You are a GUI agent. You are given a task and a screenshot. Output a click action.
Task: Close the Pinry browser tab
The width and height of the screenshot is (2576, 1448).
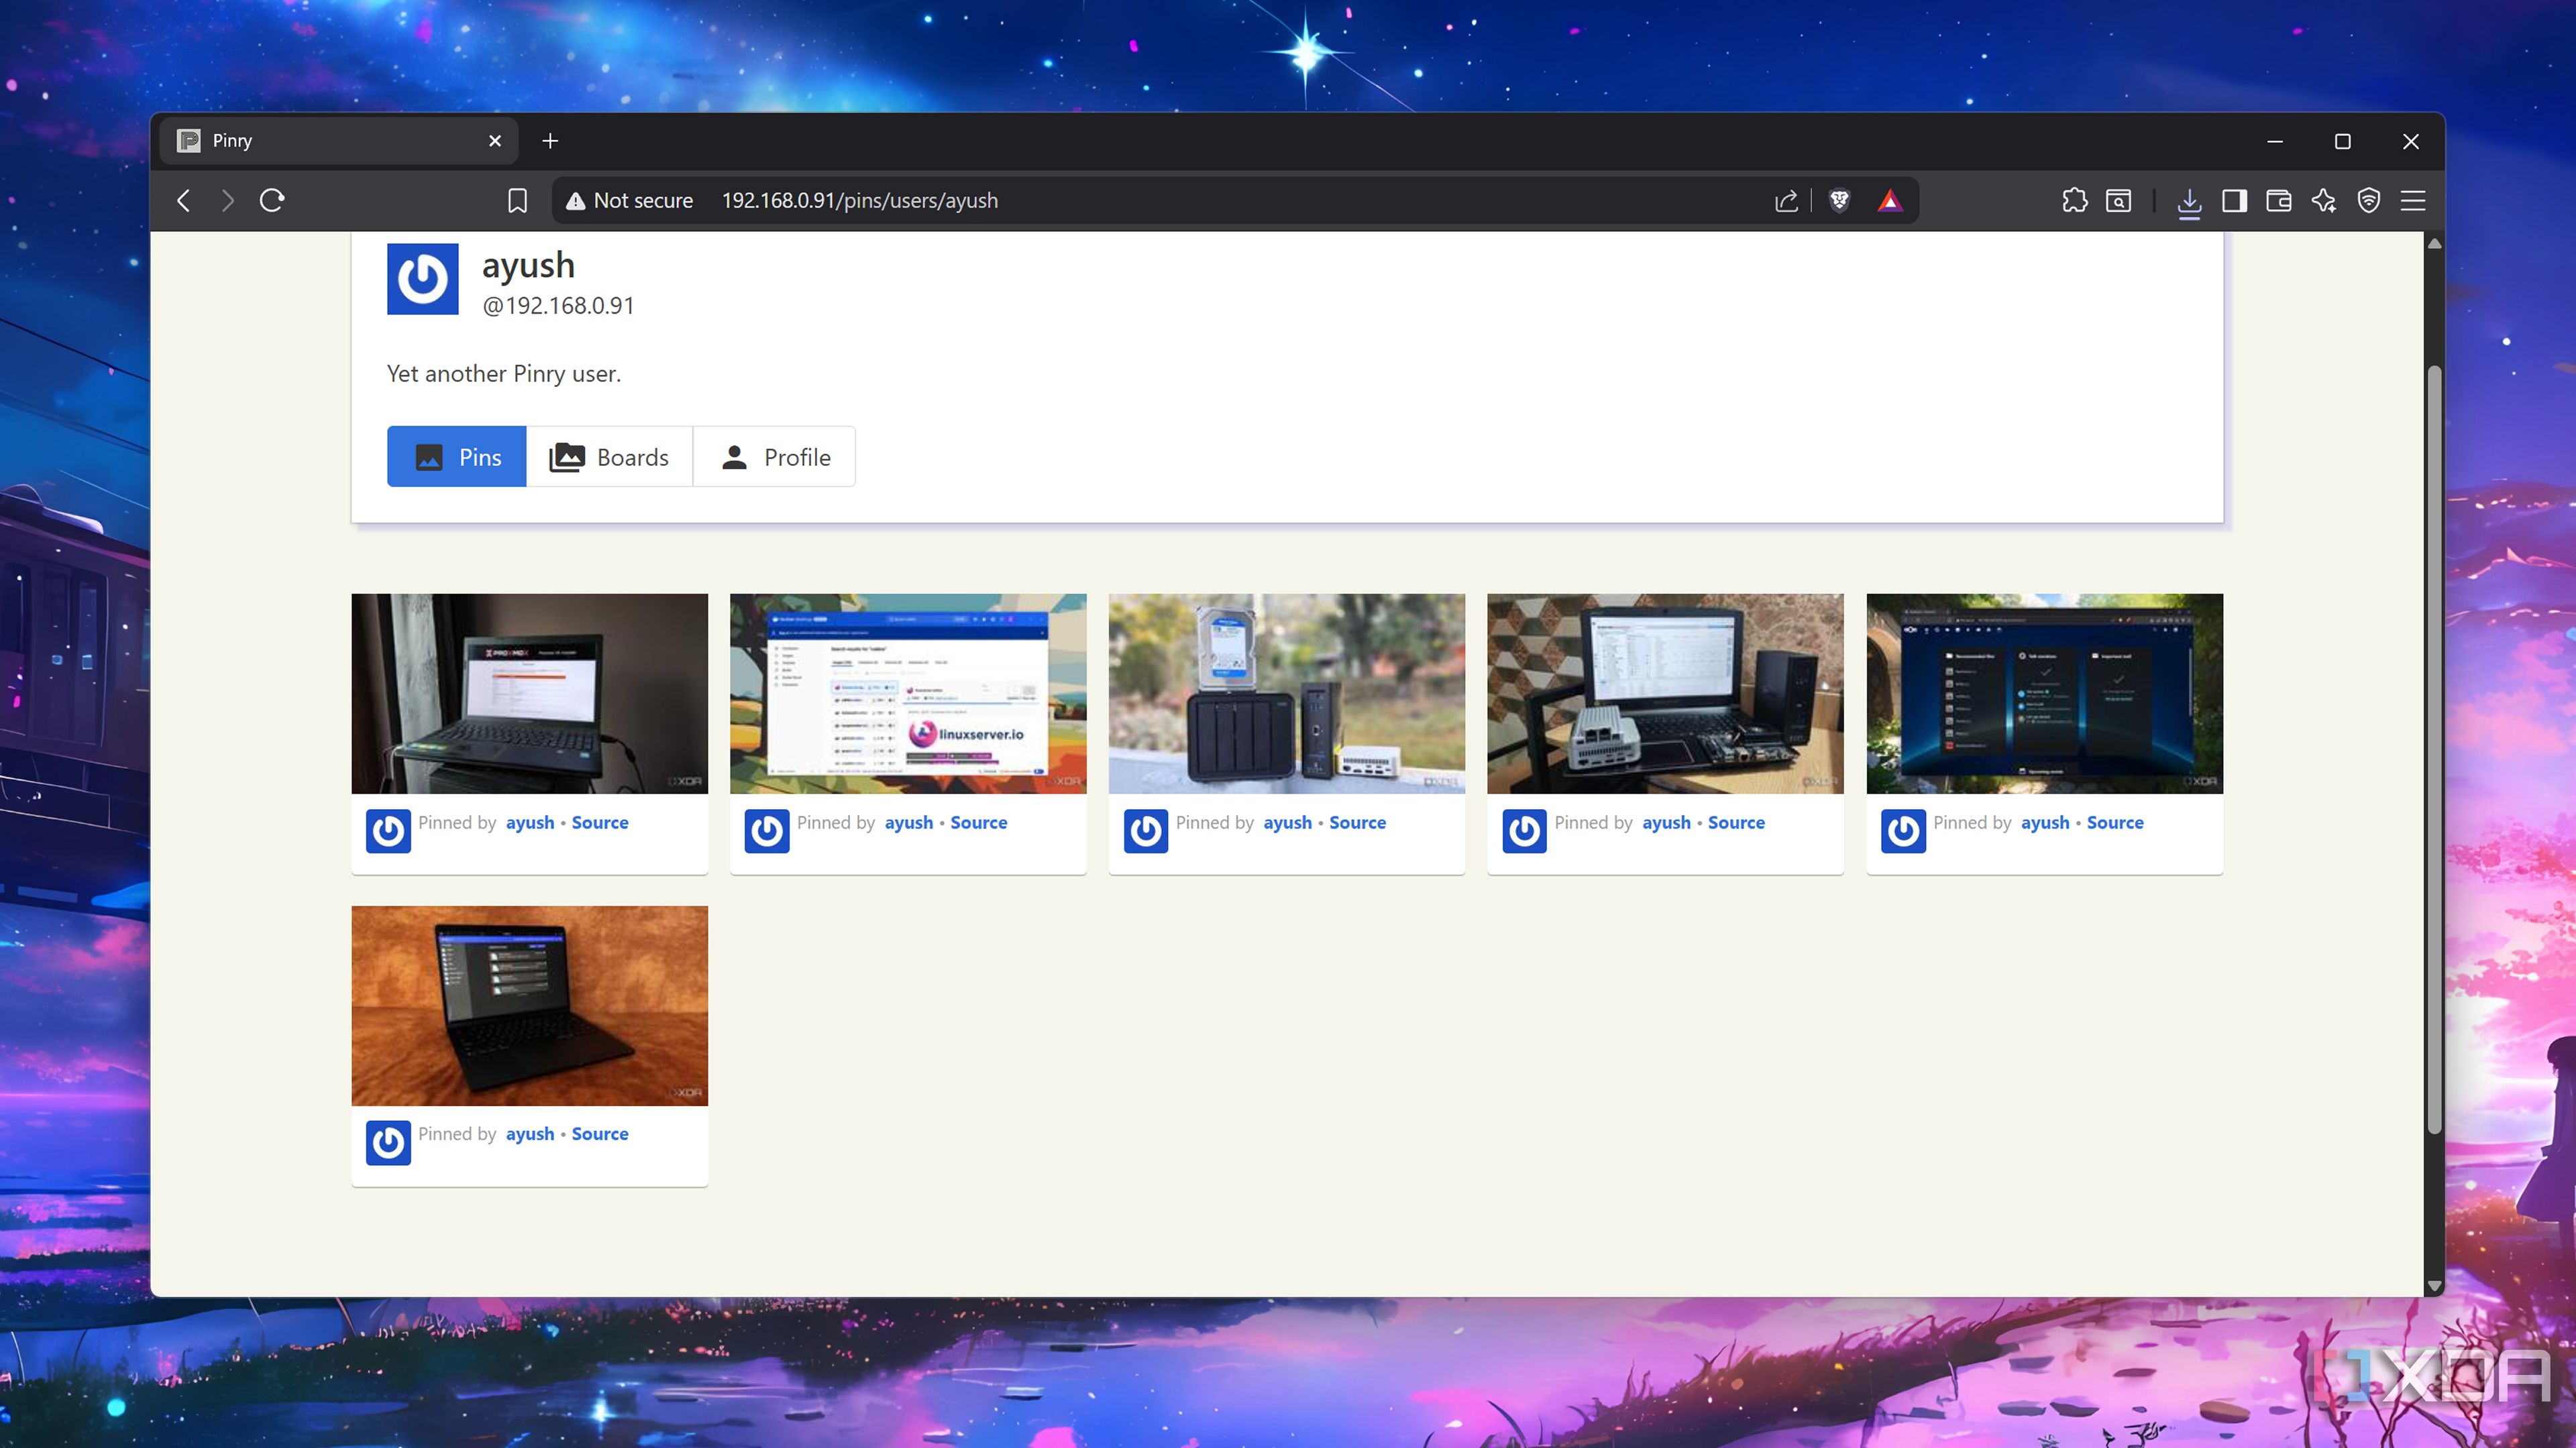coord(495,141)
